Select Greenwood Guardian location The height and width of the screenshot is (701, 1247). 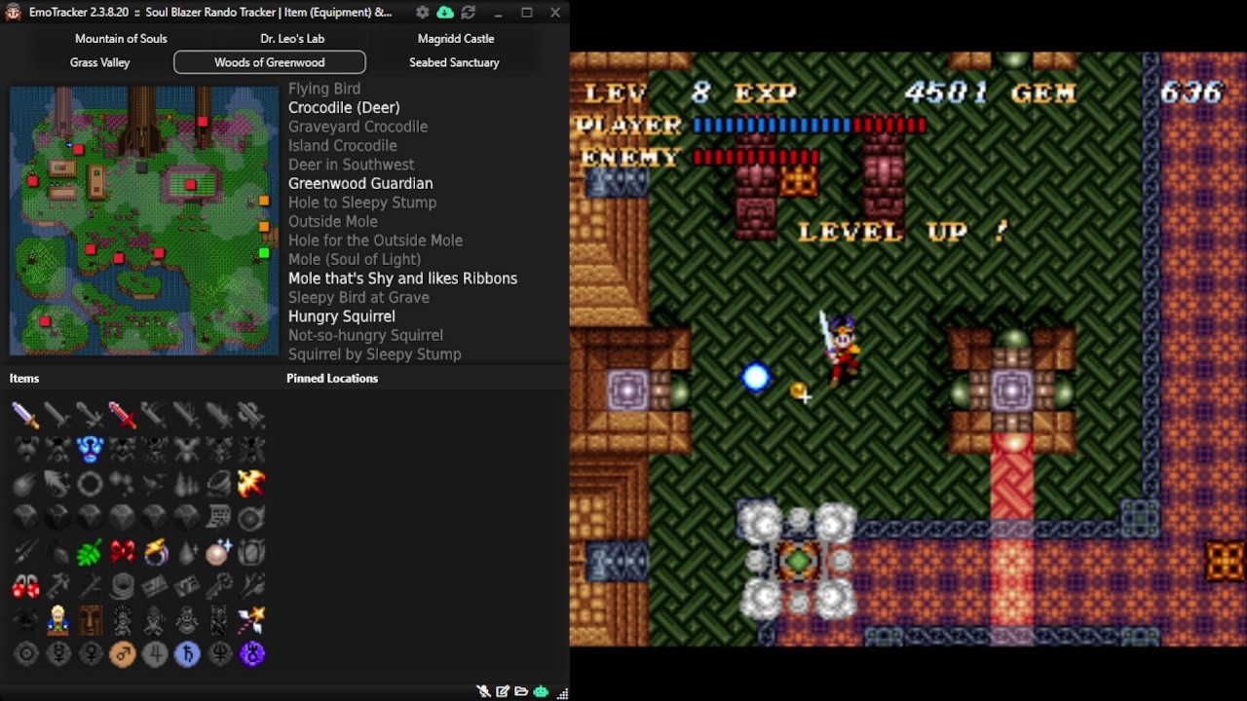360,183
